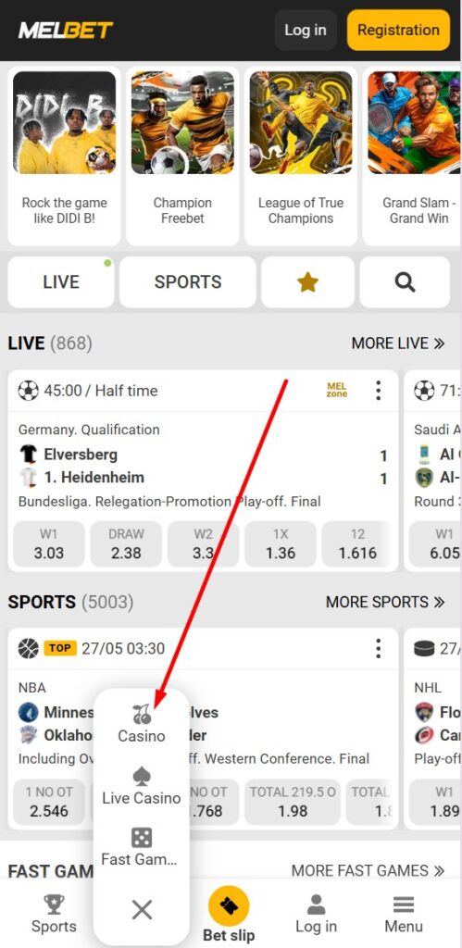Viewport: 462px width, 948px height.
Task: Open Fast Games dice icon
Action: 142,838
